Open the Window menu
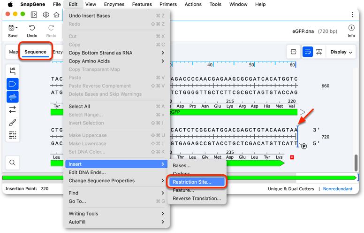This screenshot has height=233, width=364. coord(238,4)
